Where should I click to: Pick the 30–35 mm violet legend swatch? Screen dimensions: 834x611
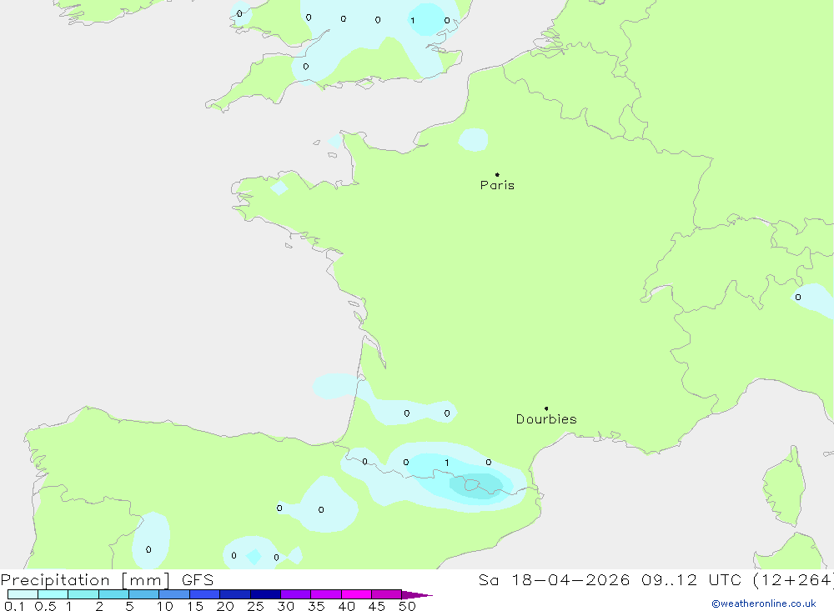296,594
